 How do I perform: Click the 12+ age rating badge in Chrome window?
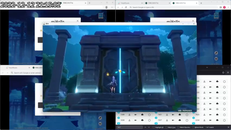click(216, 16)
